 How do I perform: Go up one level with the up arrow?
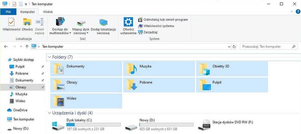point(27,47)
